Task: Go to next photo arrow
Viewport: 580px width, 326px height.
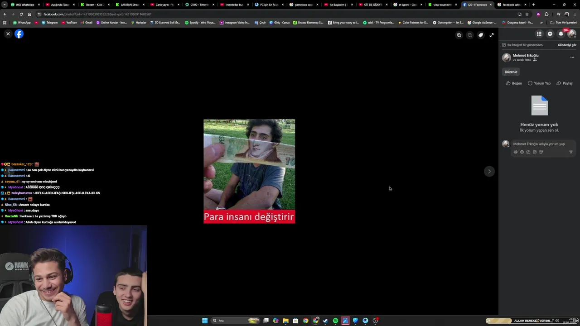Action: (x=489, y=171)
